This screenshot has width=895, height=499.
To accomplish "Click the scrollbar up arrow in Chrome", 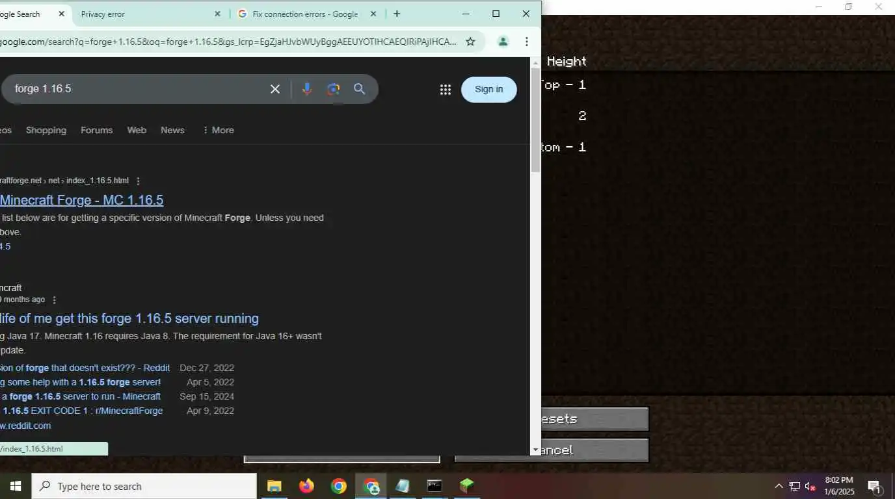I will tap(535, 63).
